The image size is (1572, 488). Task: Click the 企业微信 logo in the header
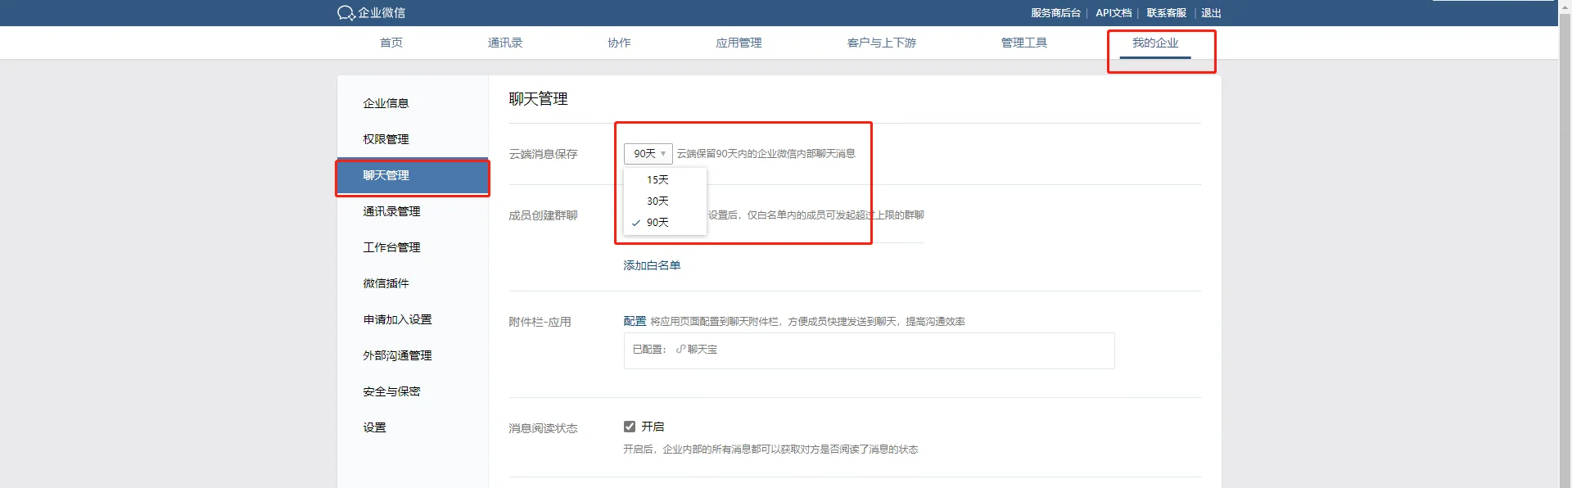tap(371, 13)
